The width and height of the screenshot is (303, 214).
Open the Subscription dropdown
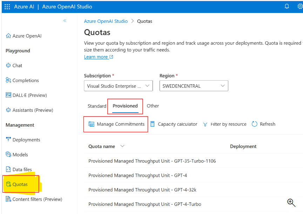coord(118,86)
